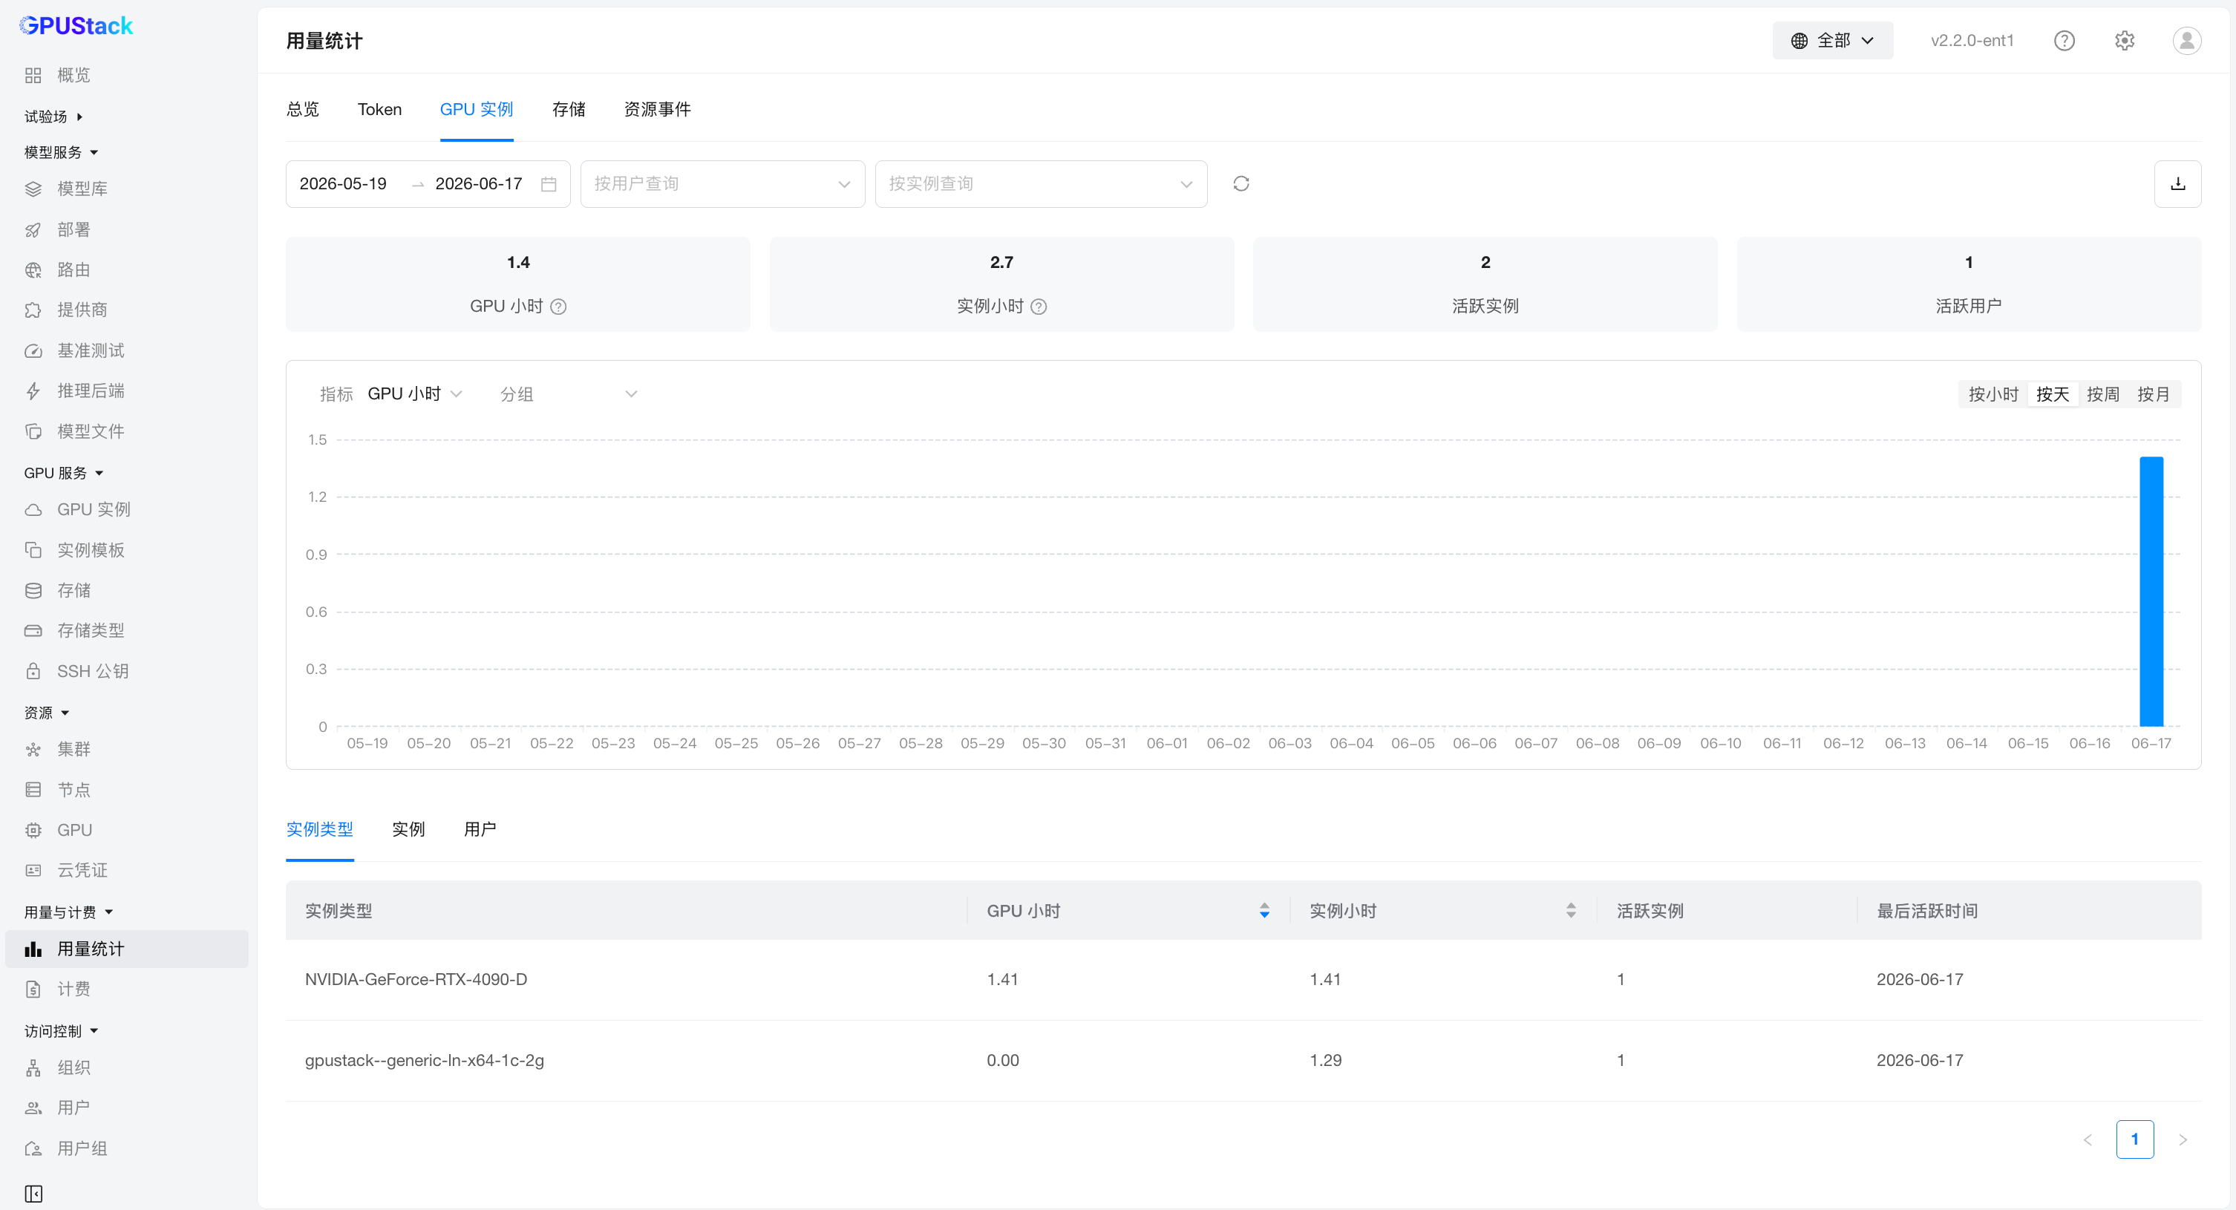The height and width of the screenshot is (1210, 2236).
Task: Click the GPUStack logo
Action: tap(76, 26)
